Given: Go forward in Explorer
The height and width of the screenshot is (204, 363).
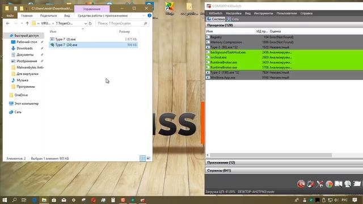Looking at the screenshot, I should click(x=16, y=23).
